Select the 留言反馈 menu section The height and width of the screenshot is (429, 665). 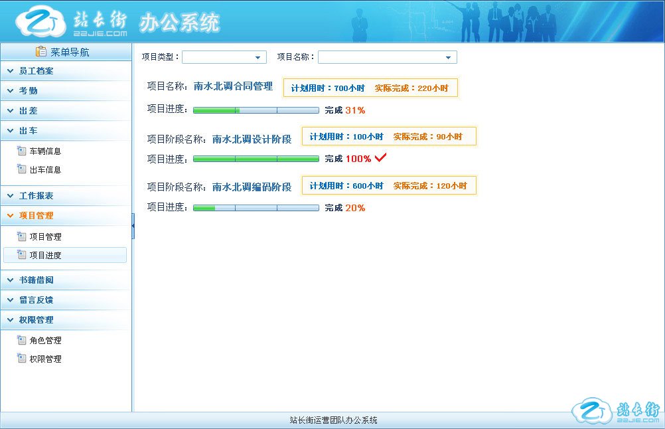pyautogui.click(x=37, y=300)
